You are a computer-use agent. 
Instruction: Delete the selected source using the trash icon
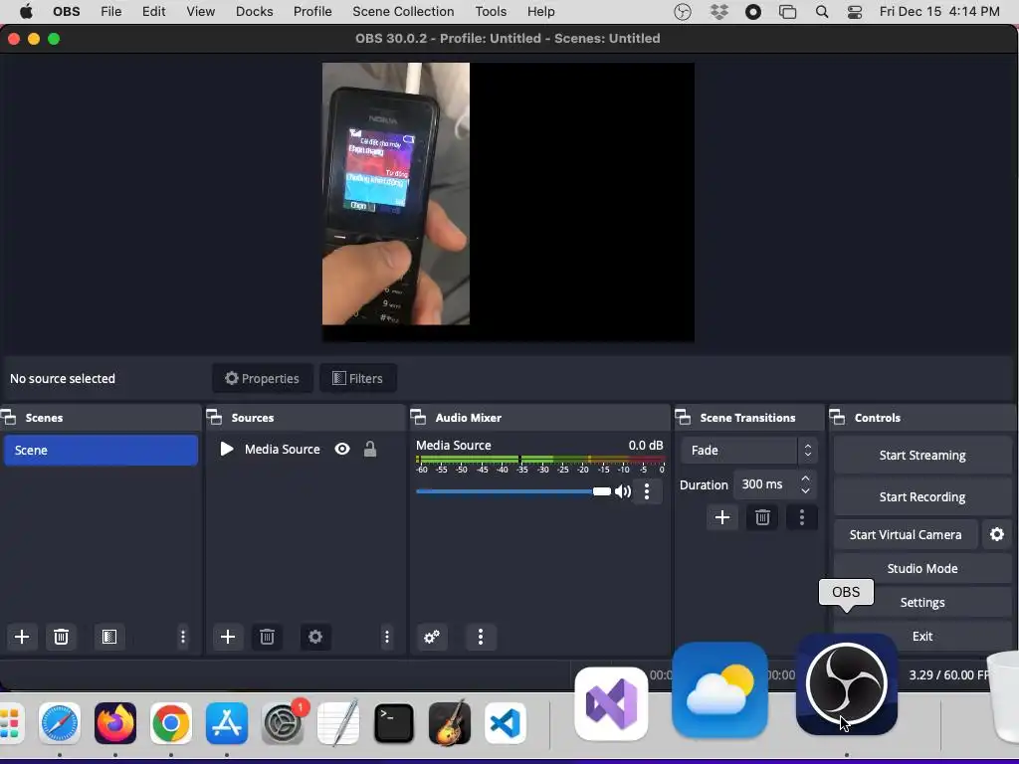267,637
